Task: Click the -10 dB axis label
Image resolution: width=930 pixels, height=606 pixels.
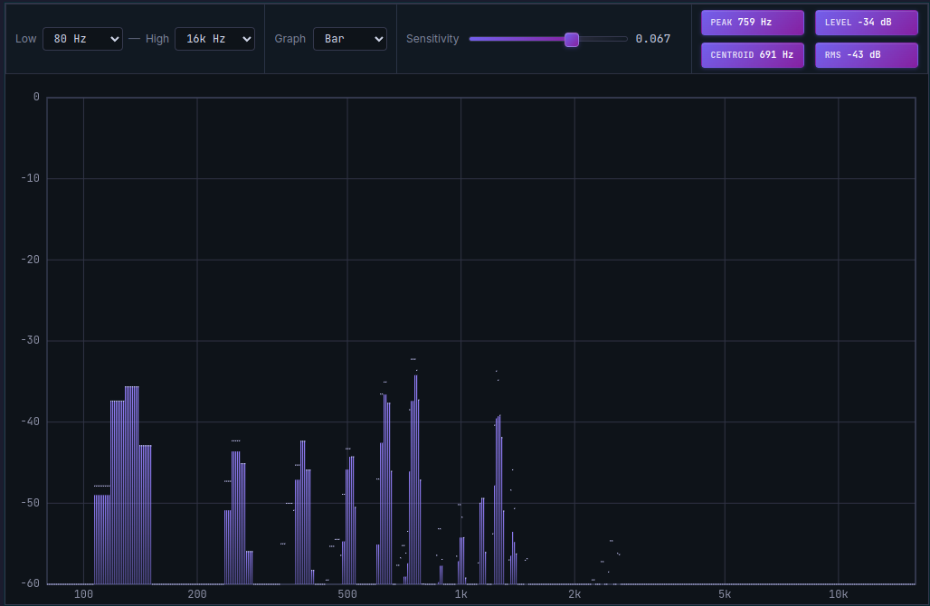Action: tap(30, 178)
